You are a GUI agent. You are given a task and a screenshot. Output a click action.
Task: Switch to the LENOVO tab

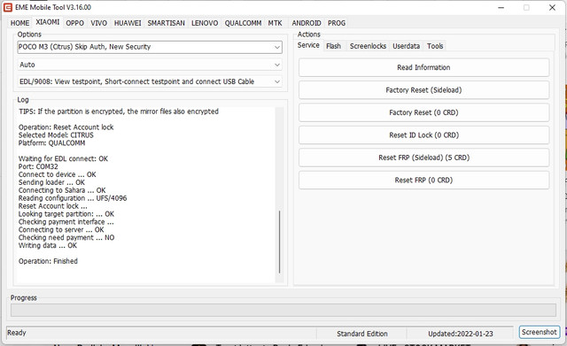(205, 23)
